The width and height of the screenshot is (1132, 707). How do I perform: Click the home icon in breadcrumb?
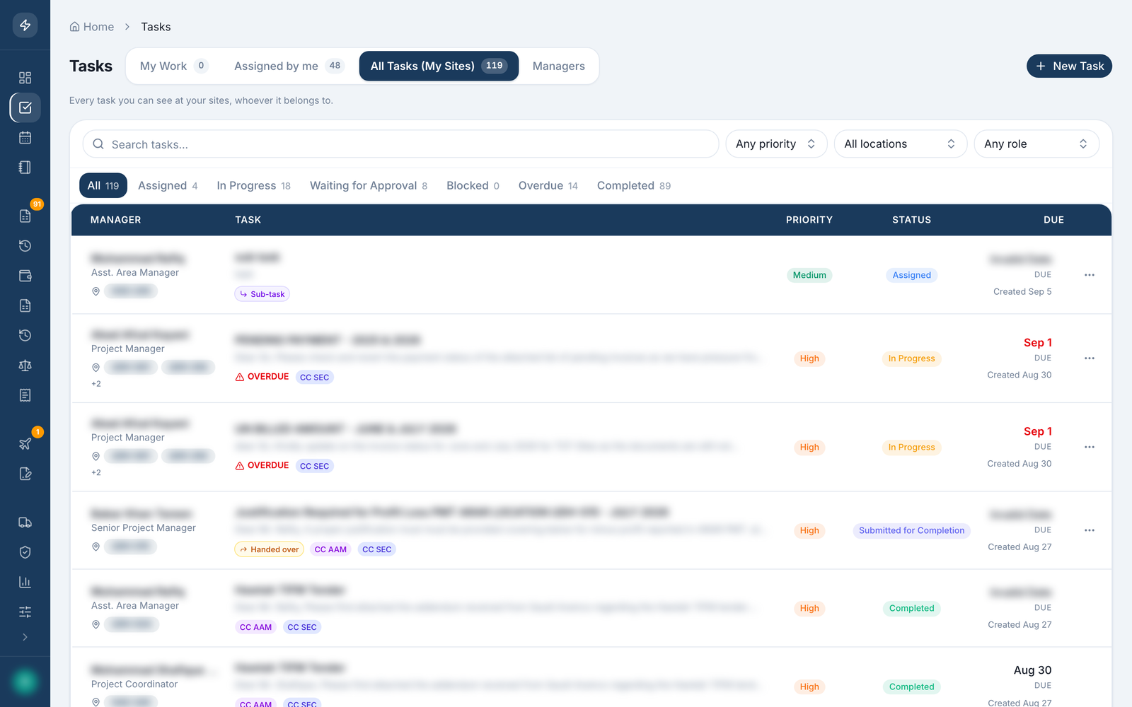point(74,27)
